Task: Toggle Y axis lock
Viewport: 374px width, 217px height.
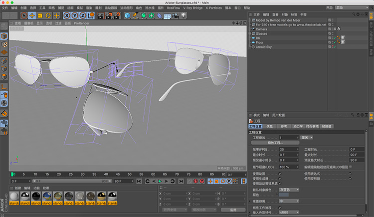Action: [x=75, y=16]
